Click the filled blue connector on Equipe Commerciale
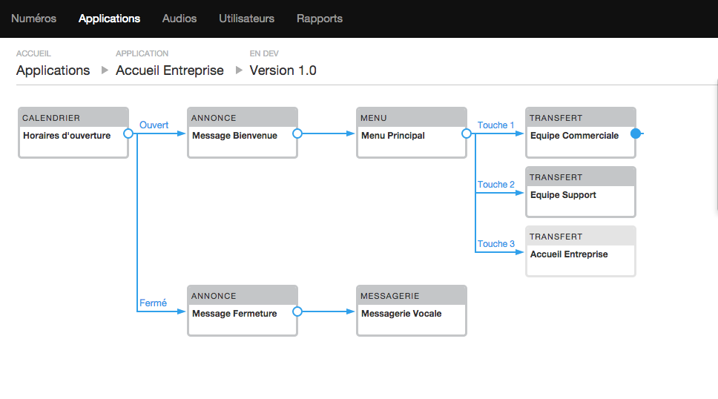The height and width of the screenshot is (399, 718). click(636, 134)
